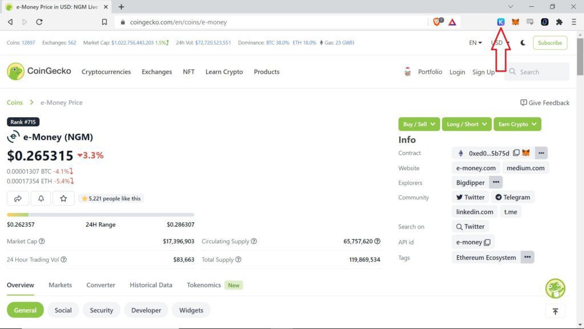Open the Login link

tap(457, 71)
